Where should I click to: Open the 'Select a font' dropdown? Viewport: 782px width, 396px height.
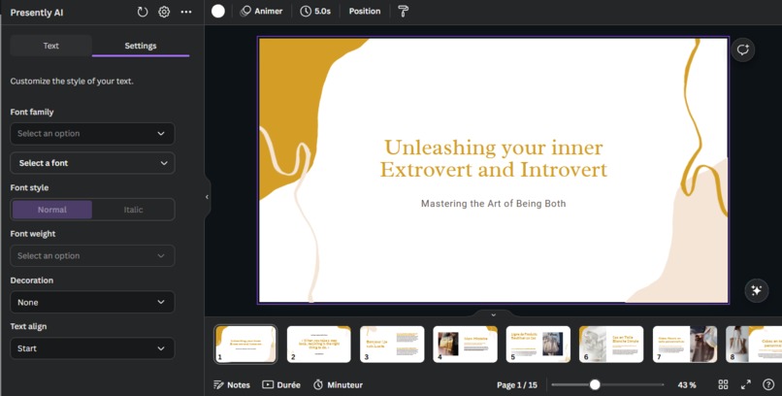coord(92,163)
